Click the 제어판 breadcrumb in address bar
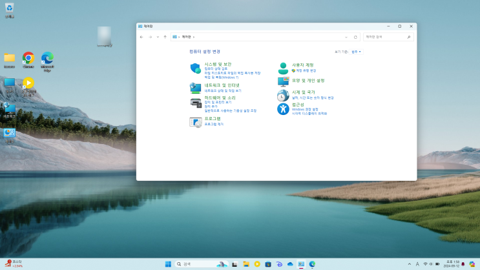The width and height of the screenshot is (480, 270). 187,37
